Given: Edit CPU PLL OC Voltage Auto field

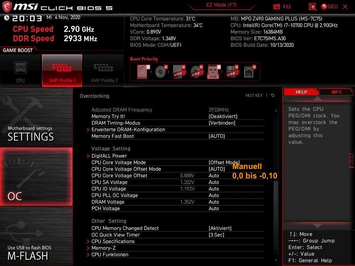Looking at the screenshot, I should point(214,195).
